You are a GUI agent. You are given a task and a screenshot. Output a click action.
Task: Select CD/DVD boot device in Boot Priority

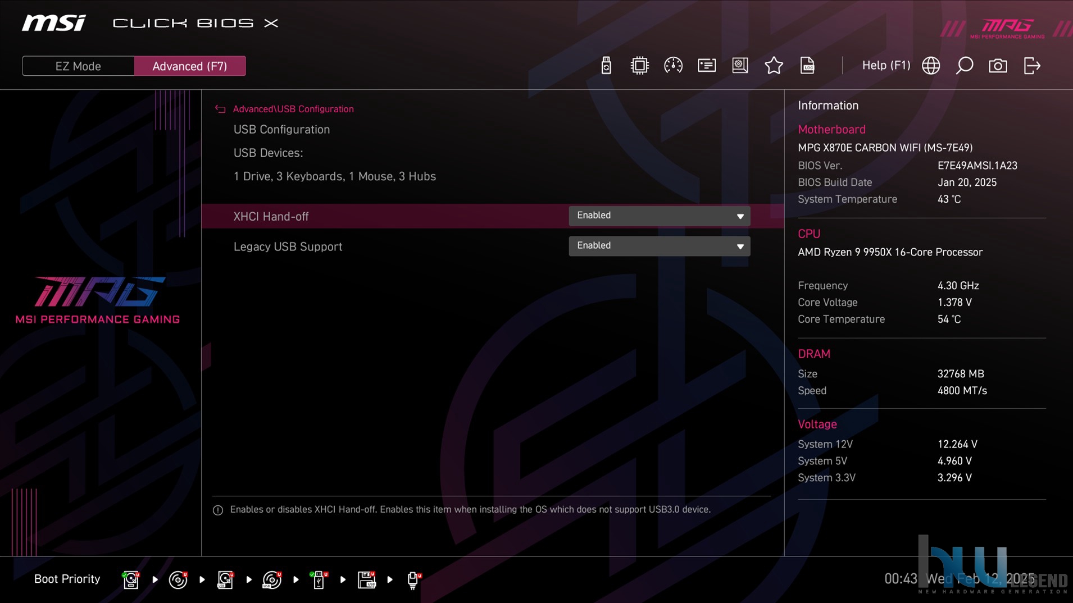[178, 579]
